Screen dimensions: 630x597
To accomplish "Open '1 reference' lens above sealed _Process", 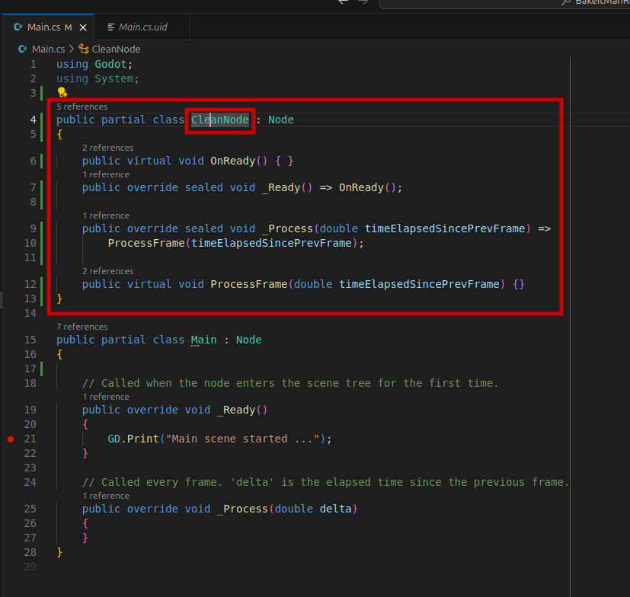I will [x=106, y=215].
